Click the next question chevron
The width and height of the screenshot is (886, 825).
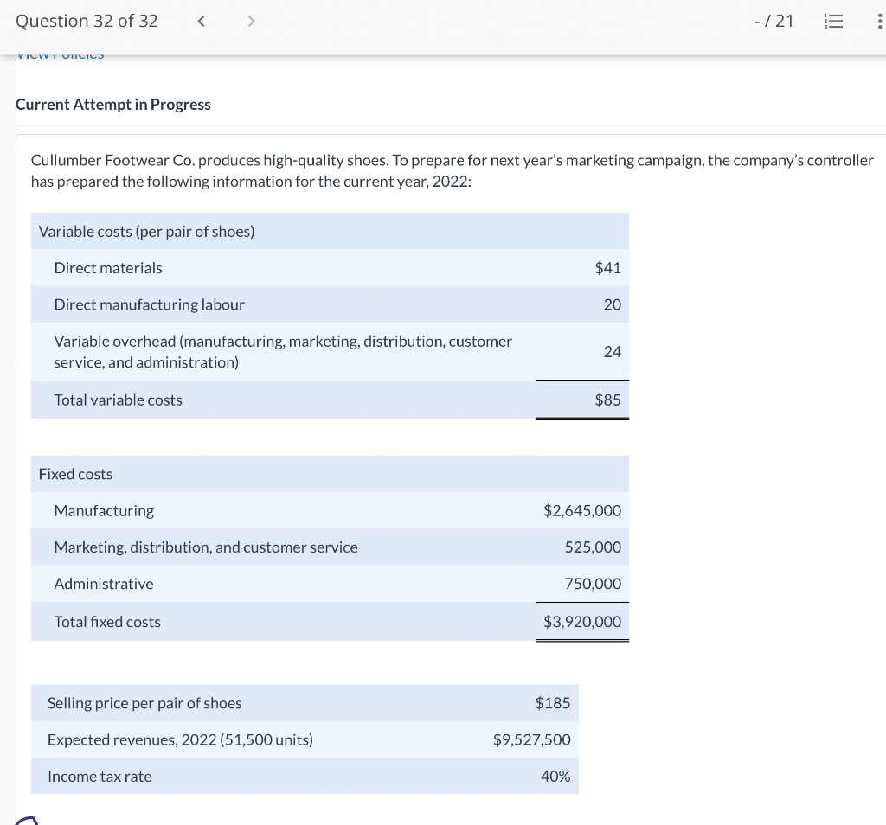coord(251,21)
